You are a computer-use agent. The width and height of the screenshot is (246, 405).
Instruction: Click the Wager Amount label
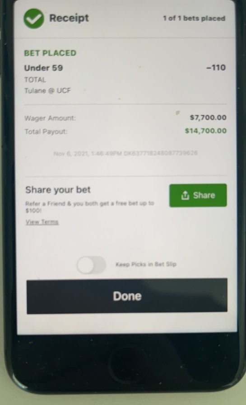(50, 118)
